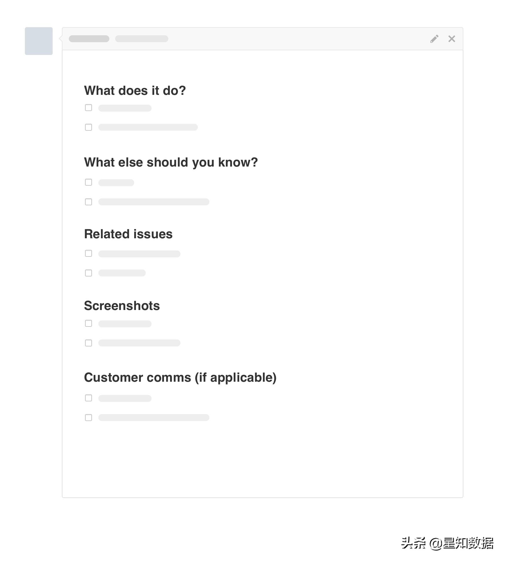
Task: Close the comment with X icon
Action: 451,39
